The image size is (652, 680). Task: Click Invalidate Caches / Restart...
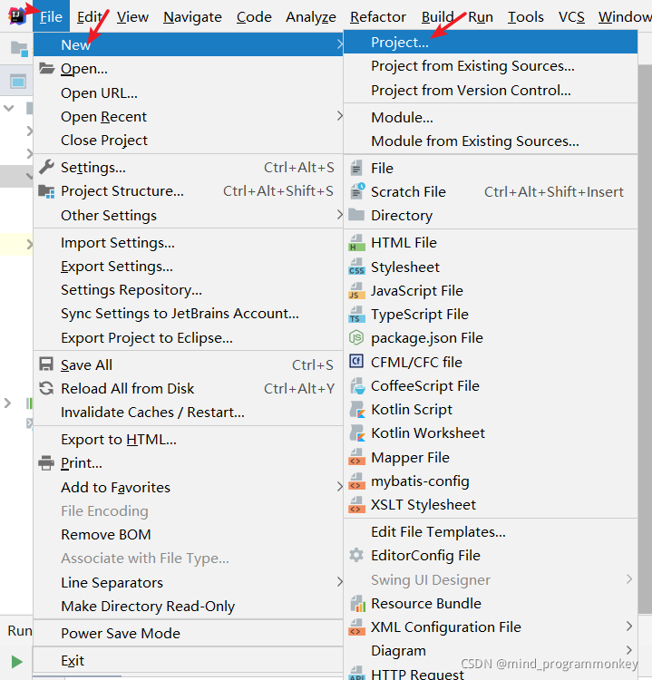tap(188, 412)
